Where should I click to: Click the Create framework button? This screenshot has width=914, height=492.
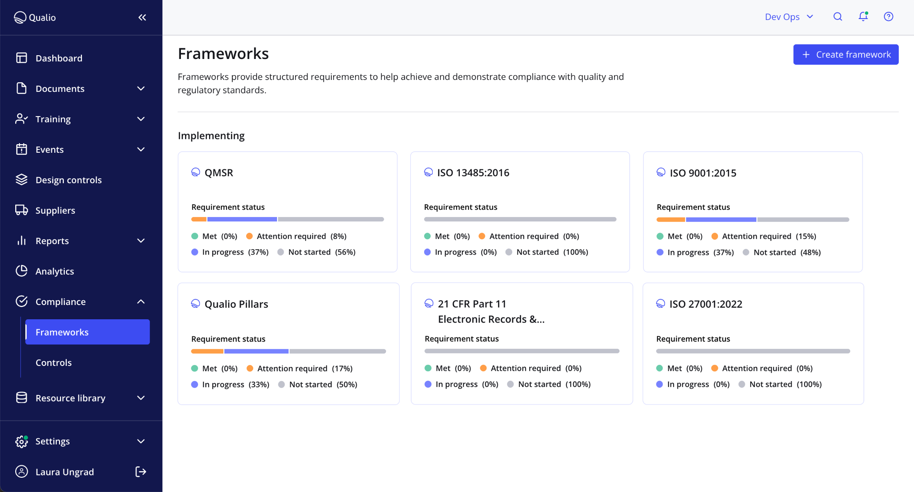(x=846, y=54)
